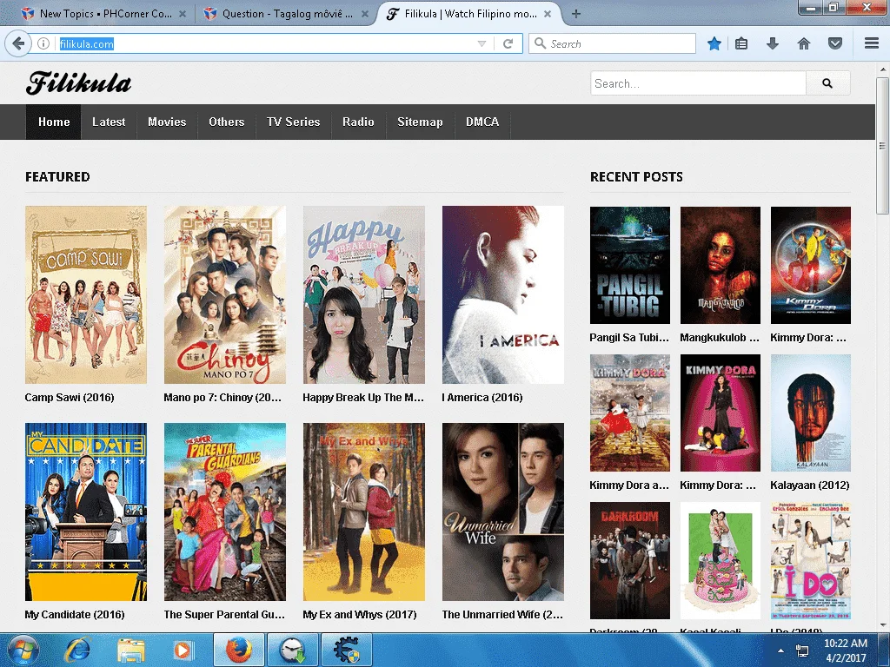The image size is (890, 667).
Task: Focus the Filikula site search field
Action: pyautogui.click(x=698, y=83)
